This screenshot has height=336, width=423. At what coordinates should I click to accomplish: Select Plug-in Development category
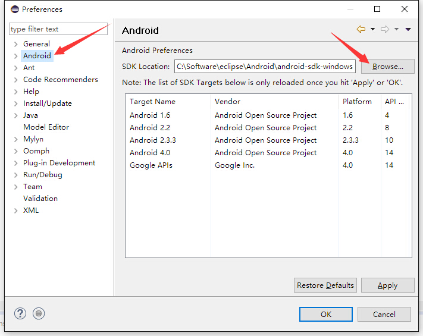tap(59, 162)
